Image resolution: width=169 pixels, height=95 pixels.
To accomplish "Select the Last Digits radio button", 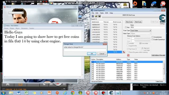I will click(142, 50).
